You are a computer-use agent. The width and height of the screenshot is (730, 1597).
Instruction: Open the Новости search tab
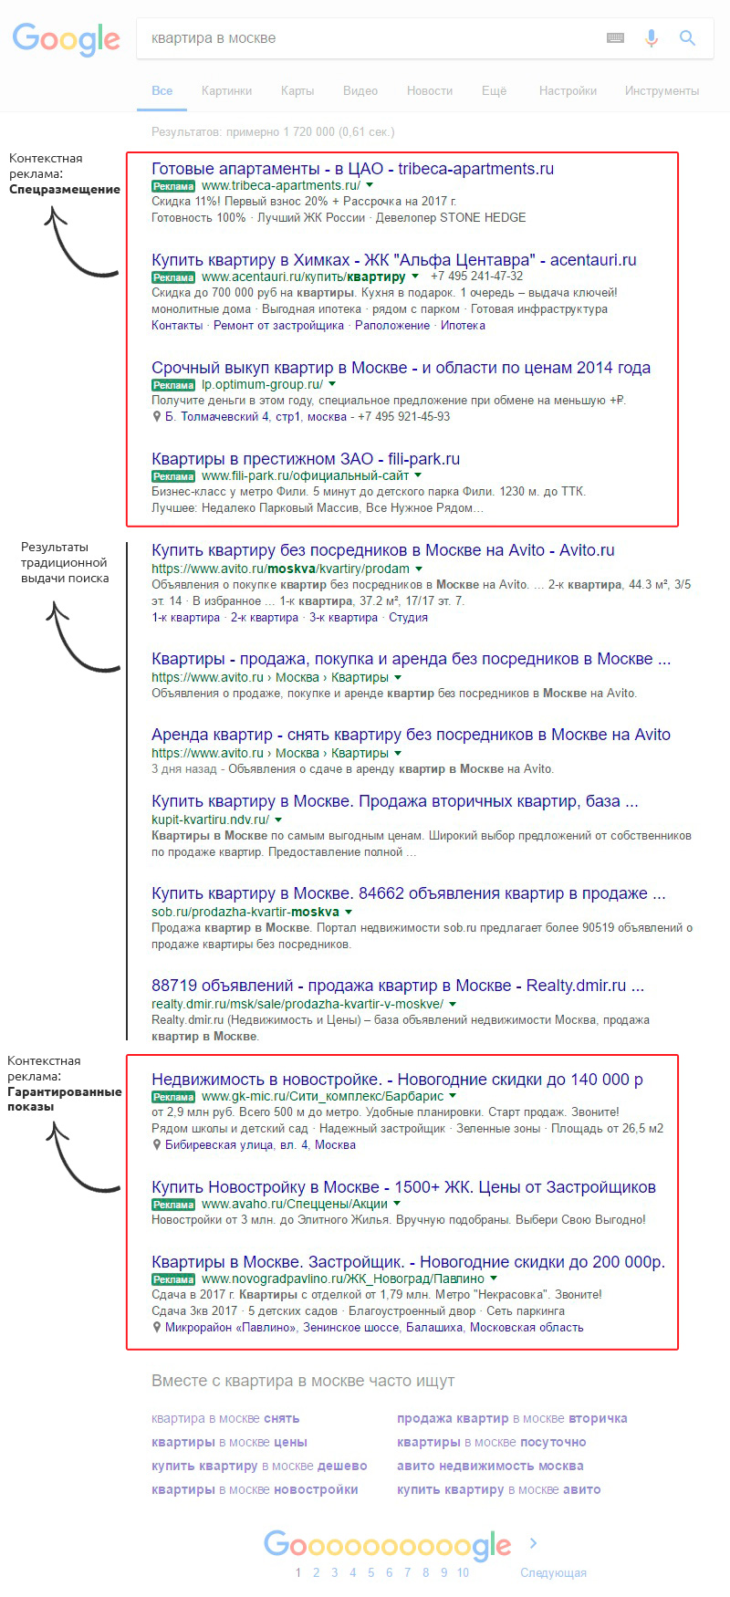coord(430,90)
